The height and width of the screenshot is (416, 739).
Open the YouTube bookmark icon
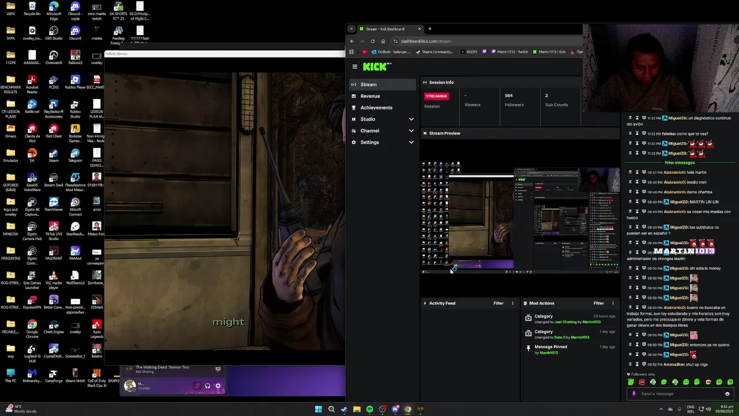[365, 52]
